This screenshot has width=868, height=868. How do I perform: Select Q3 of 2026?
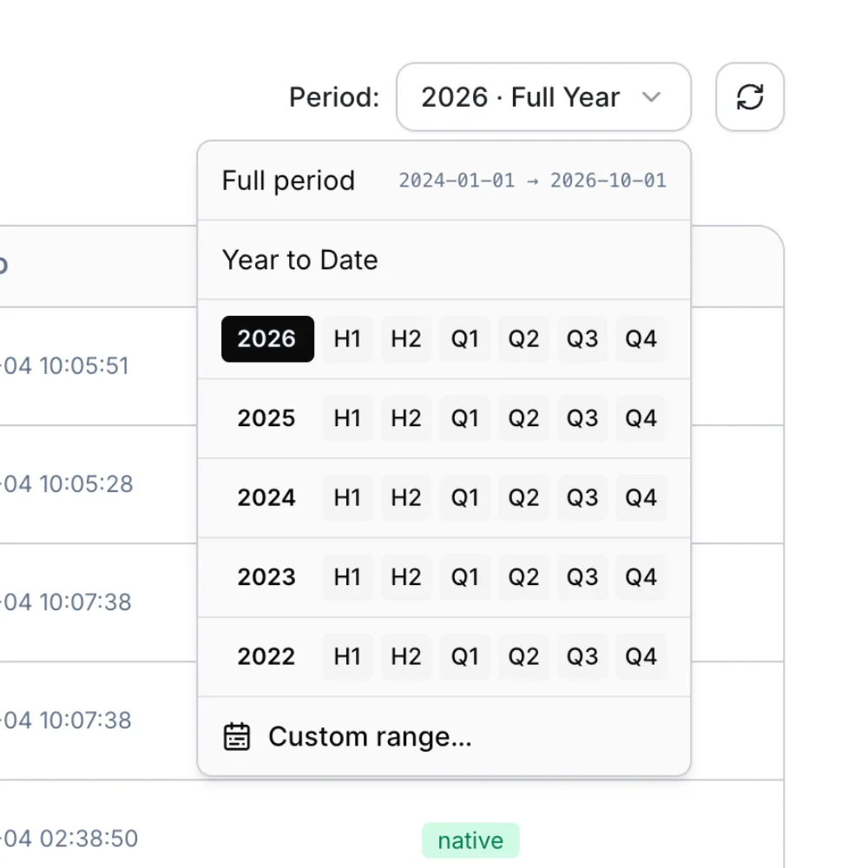[582, 339]
